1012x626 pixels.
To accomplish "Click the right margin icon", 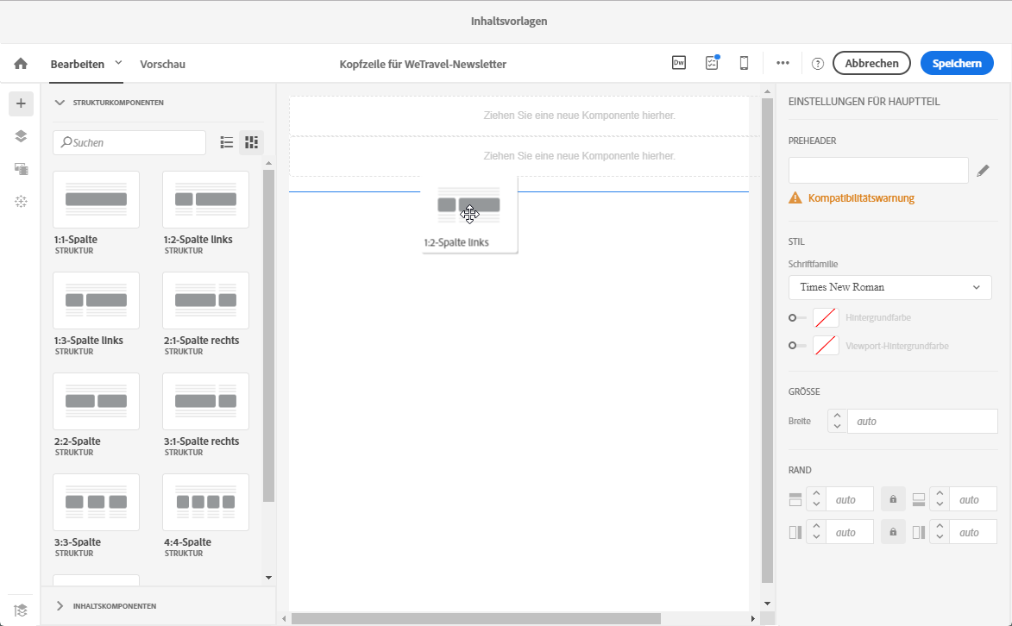I will point(919,532).
